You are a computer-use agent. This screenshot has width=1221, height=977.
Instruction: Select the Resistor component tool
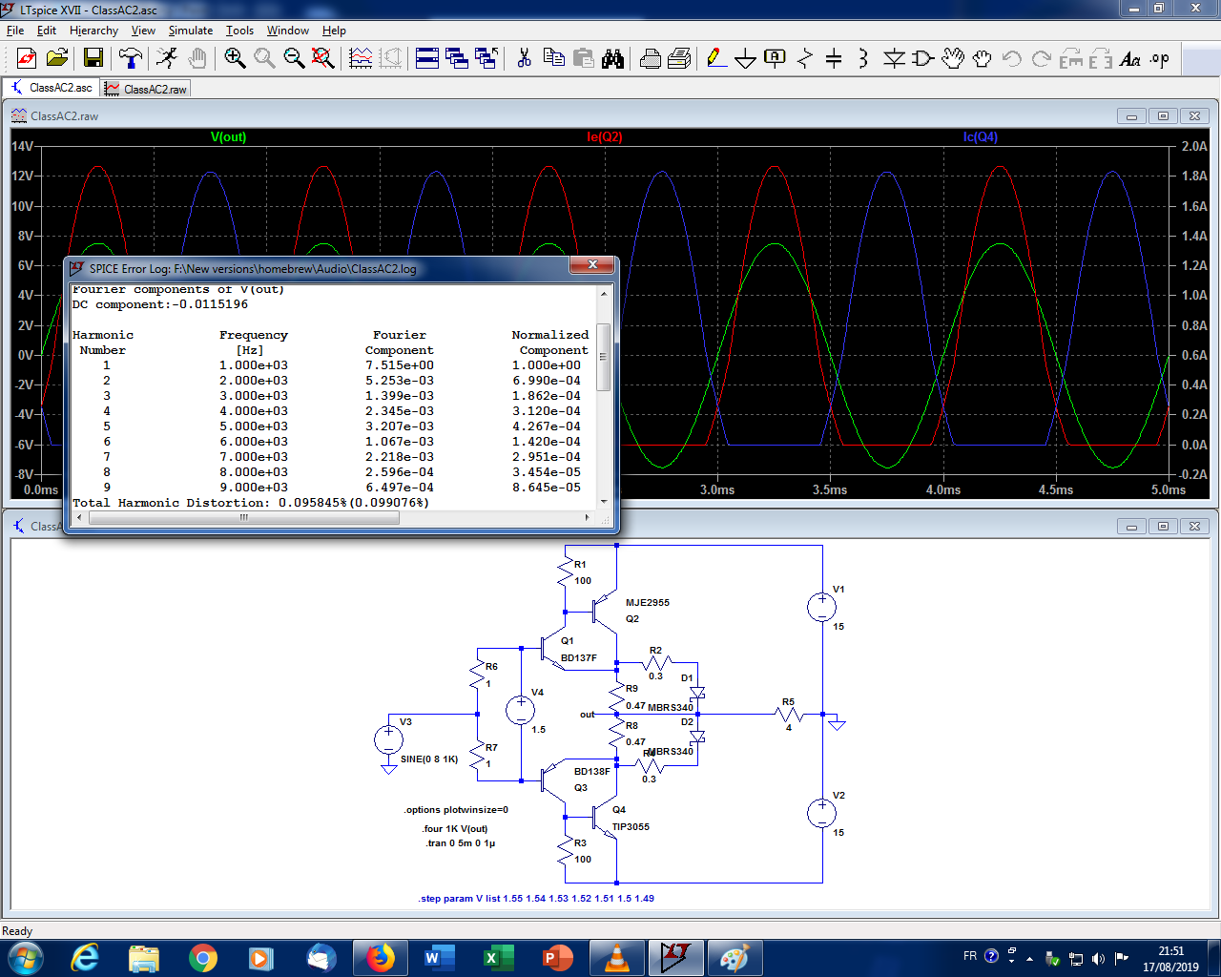tap(805, 59)
